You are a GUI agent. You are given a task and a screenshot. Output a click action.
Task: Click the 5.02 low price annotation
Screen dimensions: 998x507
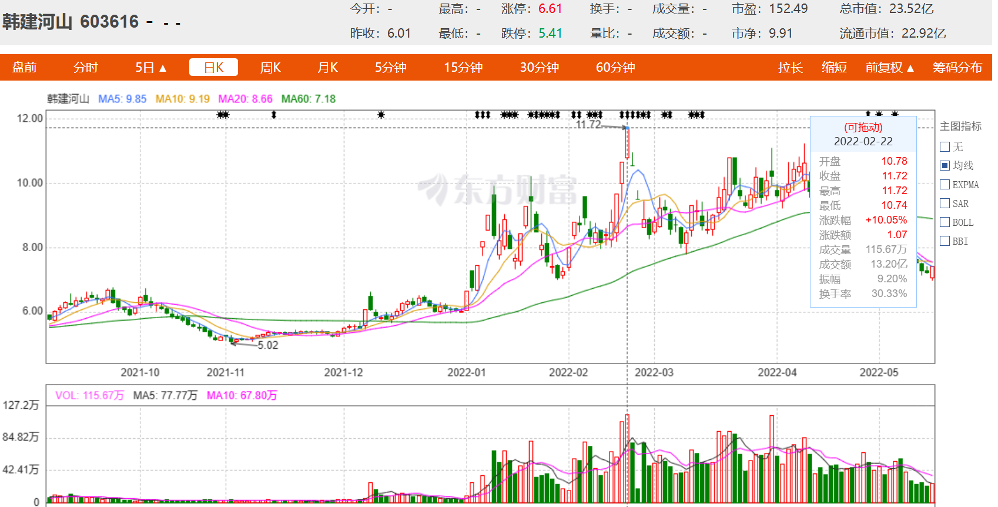point(268,345)
